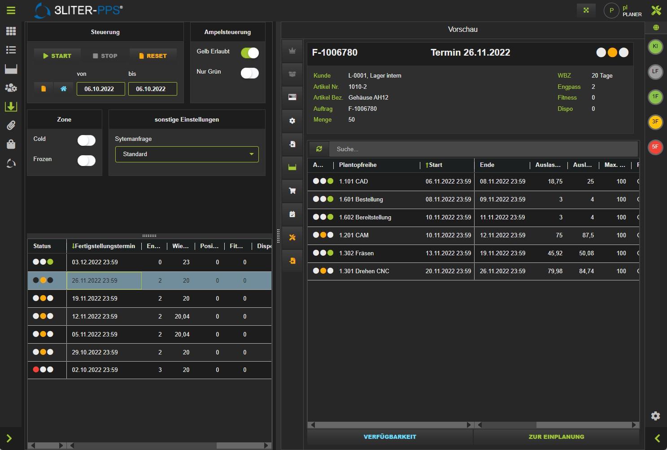The width and height of the screenshot is (667, 450).
Task: Refresh the Plantopfreihe table
Action: click(x=319, y=149)
